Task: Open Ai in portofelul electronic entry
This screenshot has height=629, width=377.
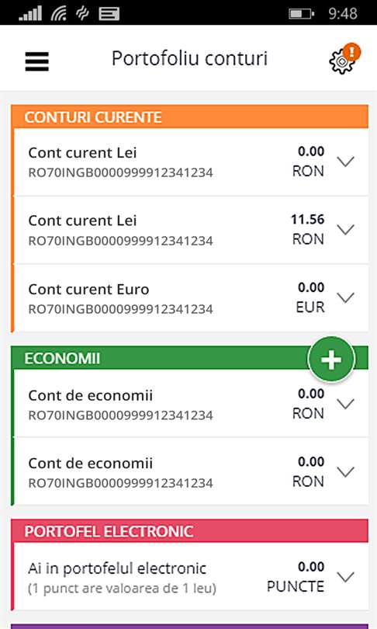Action: [x=191, y=577]
